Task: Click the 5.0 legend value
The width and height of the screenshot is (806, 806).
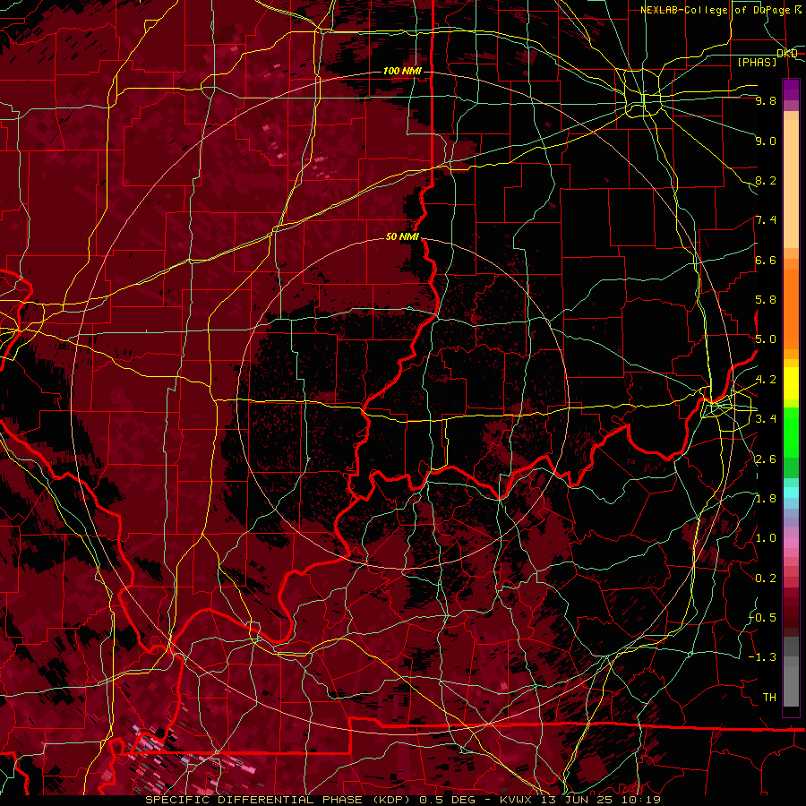Action: (766, 339)
